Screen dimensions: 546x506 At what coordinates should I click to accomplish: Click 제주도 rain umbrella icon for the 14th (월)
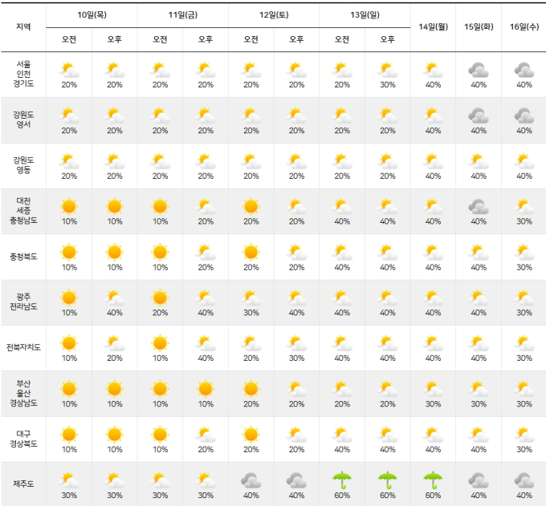tap(433, 480)
